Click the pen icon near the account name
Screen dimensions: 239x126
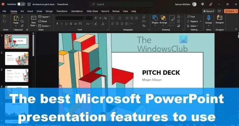[211, 4]
